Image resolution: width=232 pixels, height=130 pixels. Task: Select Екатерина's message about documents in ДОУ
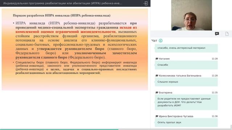[x=186, y=102]
